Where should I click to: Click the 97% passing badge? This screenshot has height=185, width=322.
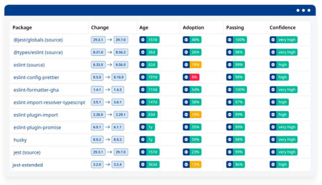tap(236, 102)
